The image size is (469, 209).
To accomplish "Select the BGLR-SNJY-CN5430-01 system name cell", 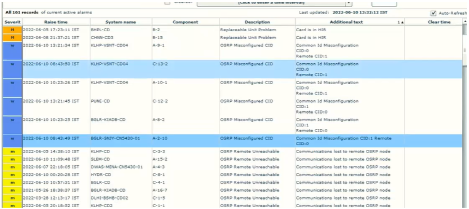I will [121, 141].
